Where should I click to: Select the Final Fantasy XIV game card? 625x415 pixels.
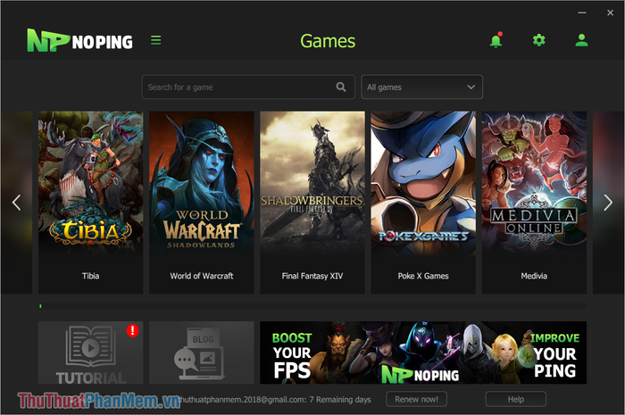click(312, 203)
